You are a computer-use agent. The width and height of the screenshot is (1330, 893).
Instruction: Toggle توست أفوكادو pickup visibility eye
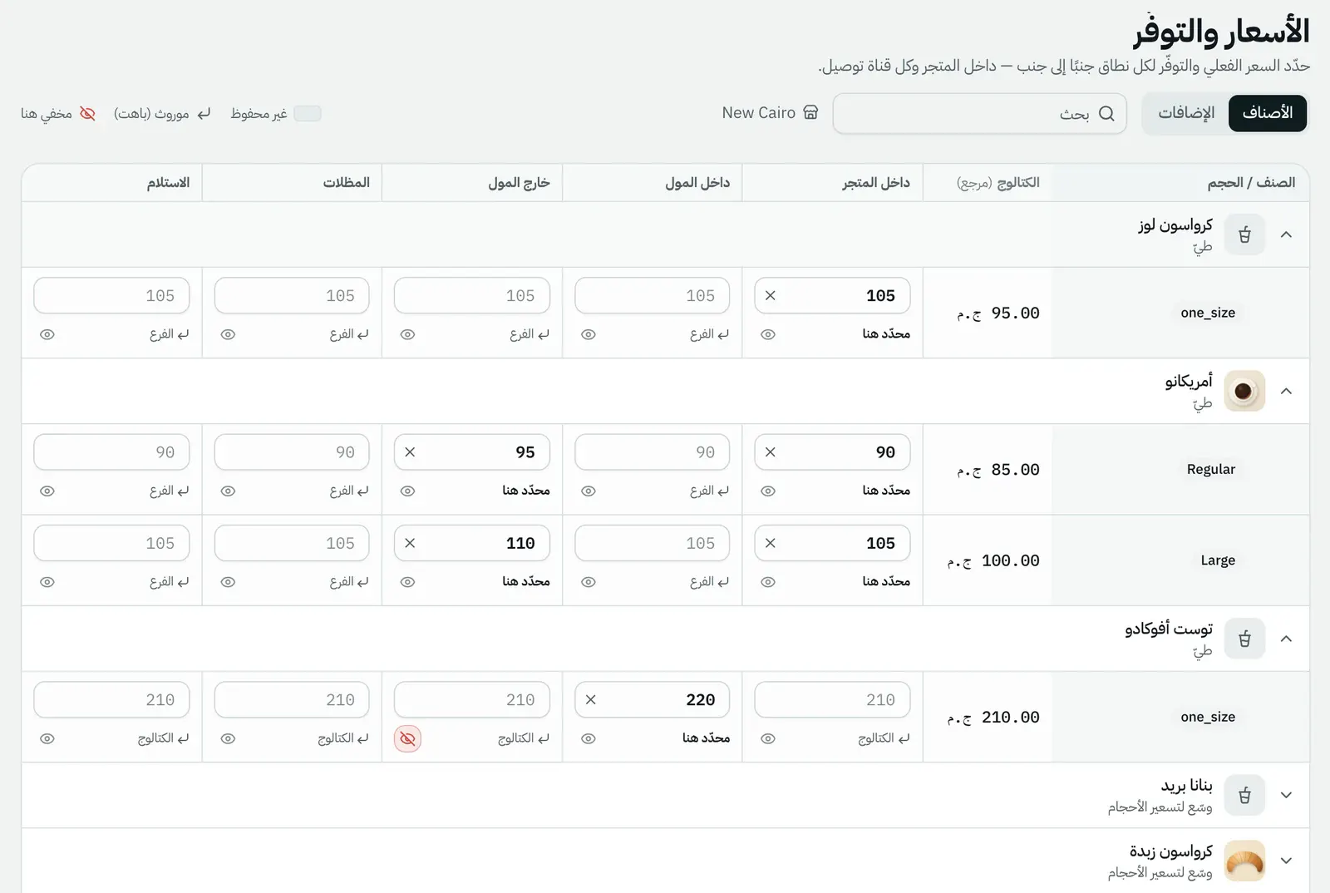pyautogui.click(x=47, y=738)
